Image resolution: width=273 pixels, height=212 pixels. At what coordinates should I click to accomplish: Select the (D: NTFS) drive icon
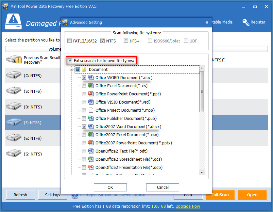click(x=14, y=106)
